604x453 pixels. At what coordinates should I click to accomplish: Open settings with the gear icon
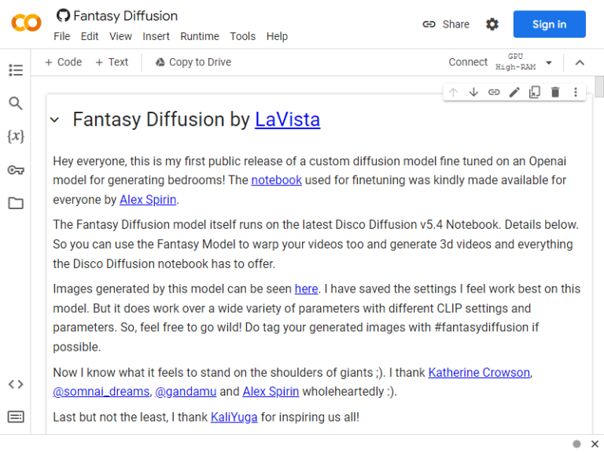click(492, 24)
